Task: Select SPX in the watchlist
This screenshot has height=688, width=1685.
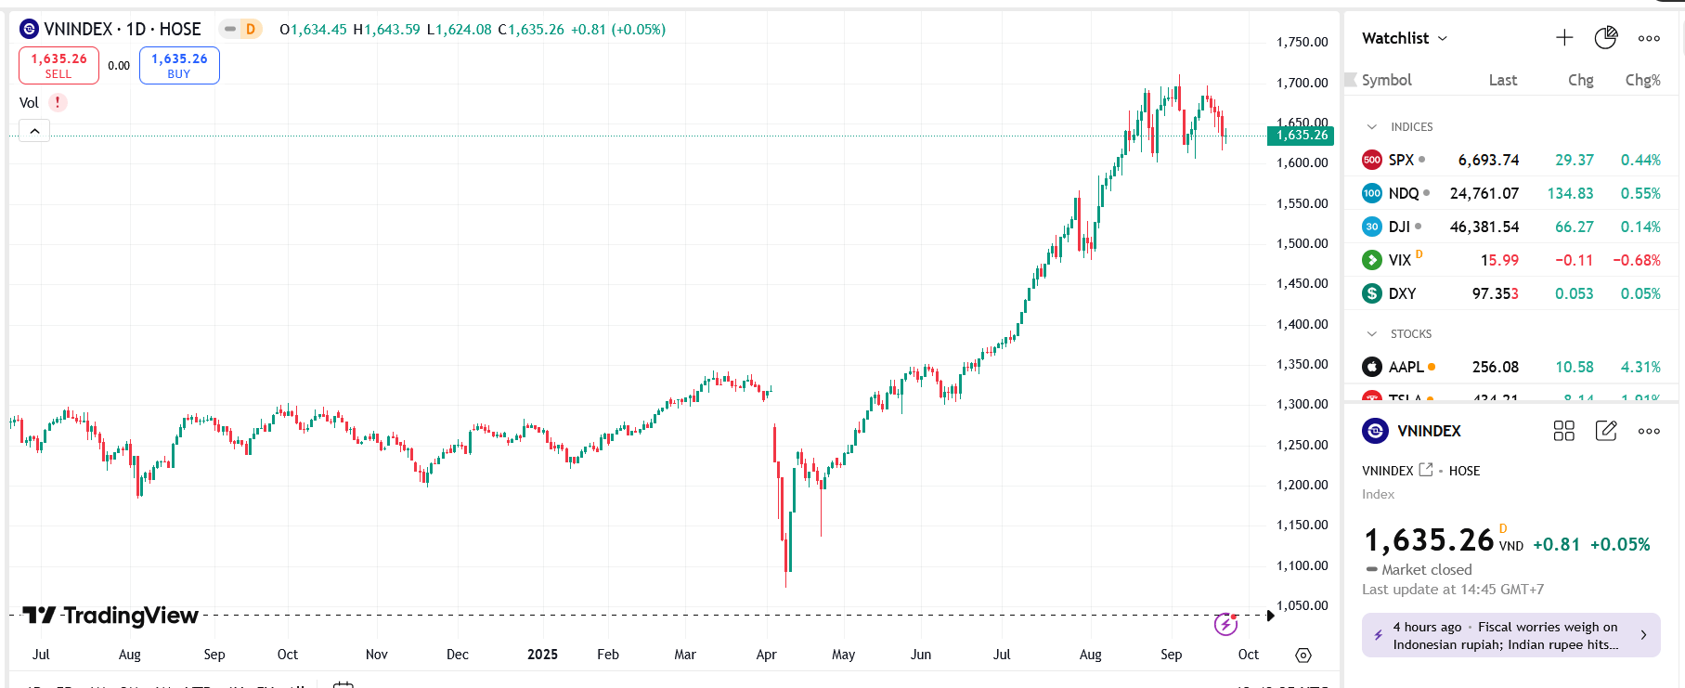Action: tap(1511, 160)
